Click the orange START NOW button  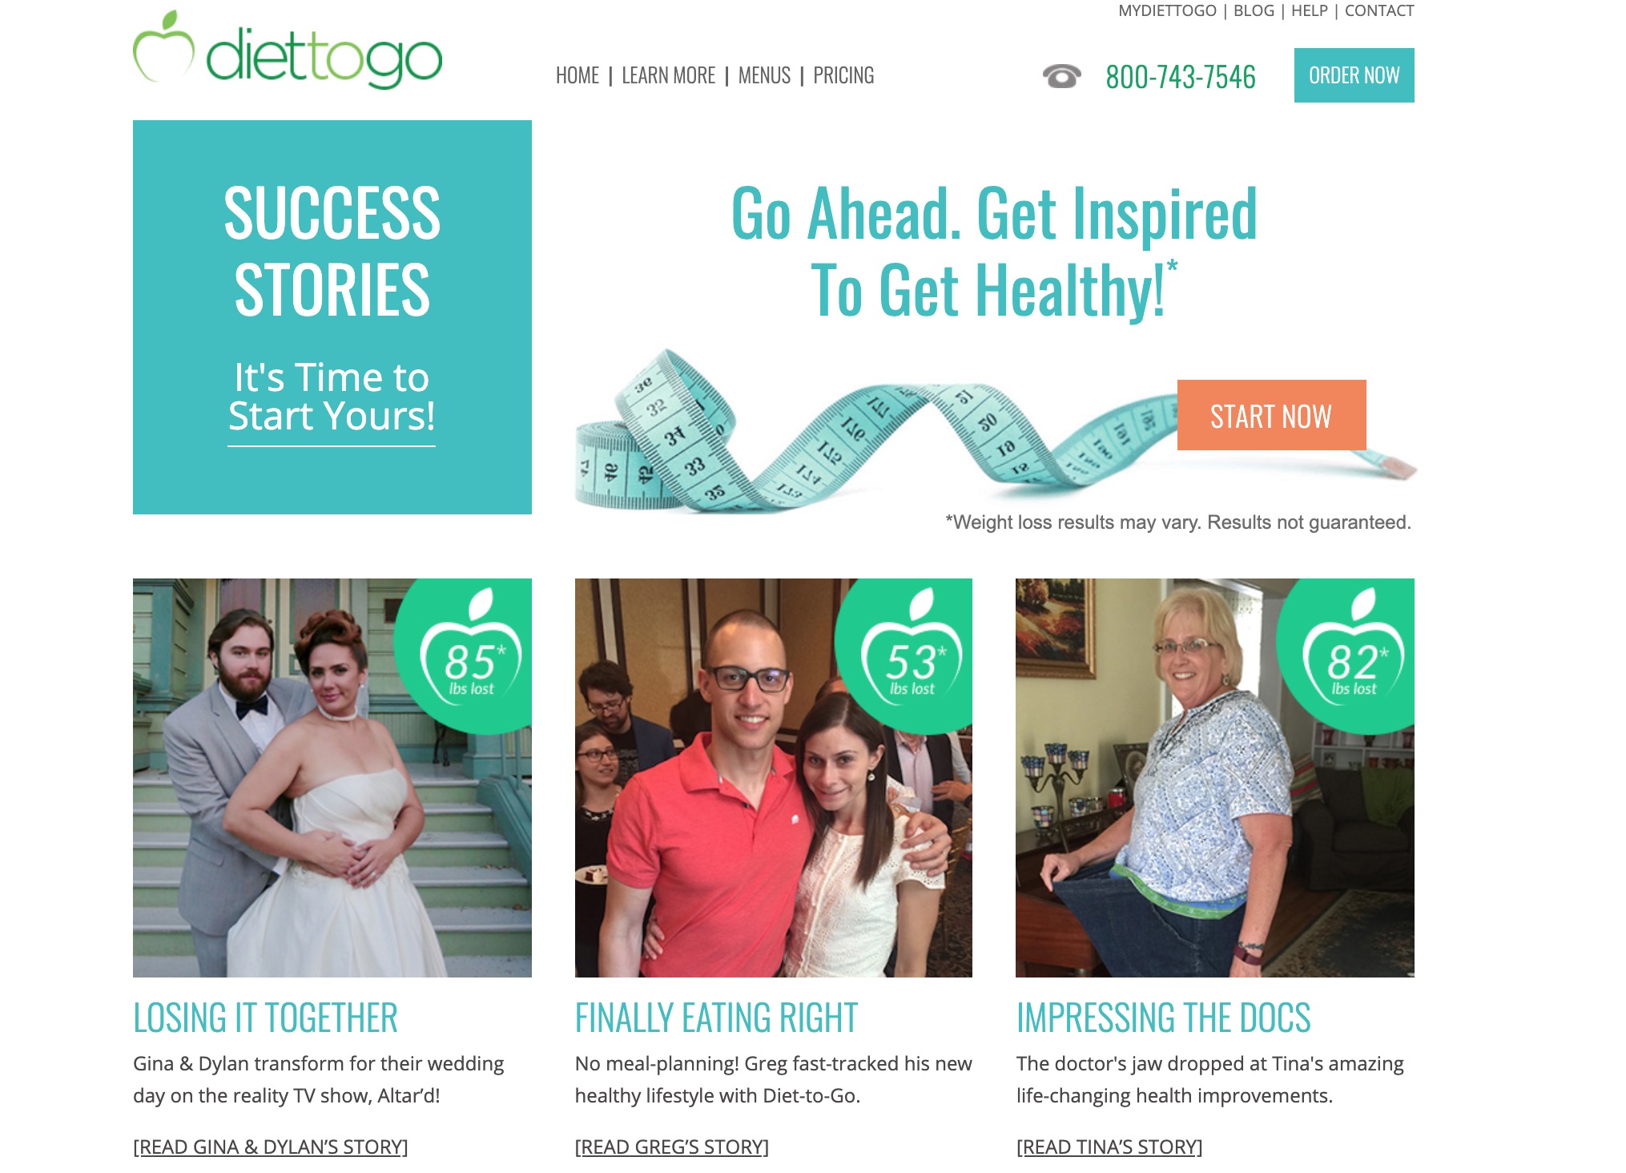tap(1272, 415)
